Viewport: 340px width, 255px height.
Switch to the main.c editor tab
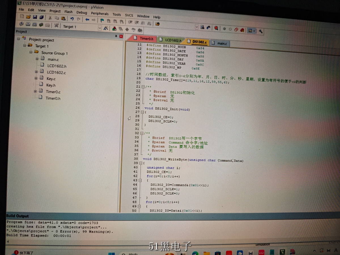220,43
